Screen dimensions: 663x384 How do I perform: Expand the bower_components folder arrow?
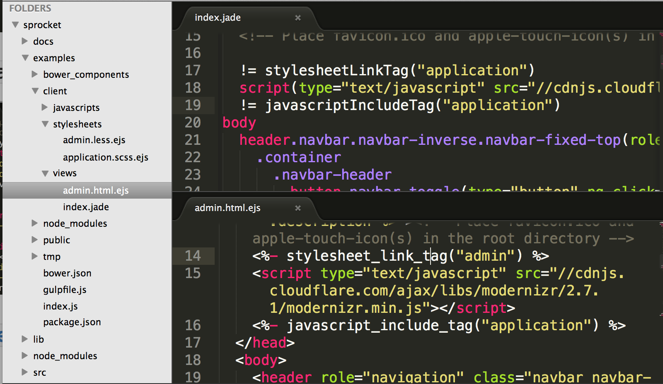coord(35,74)
